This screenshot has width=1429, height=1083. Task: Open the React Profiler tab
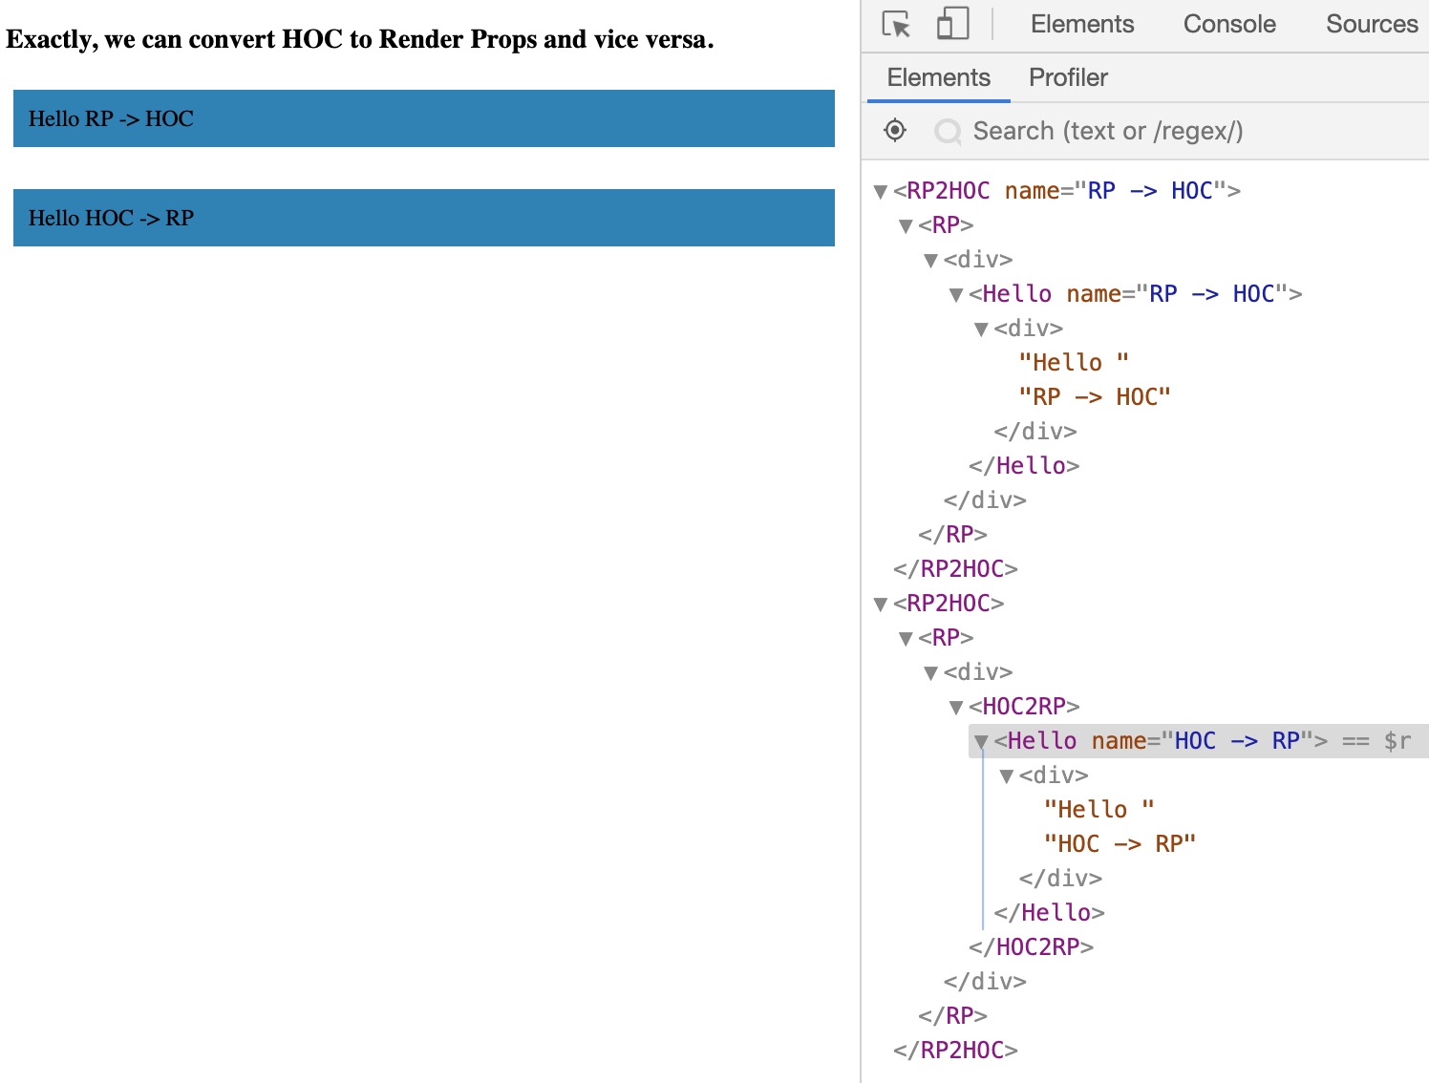pos(1067,77)
